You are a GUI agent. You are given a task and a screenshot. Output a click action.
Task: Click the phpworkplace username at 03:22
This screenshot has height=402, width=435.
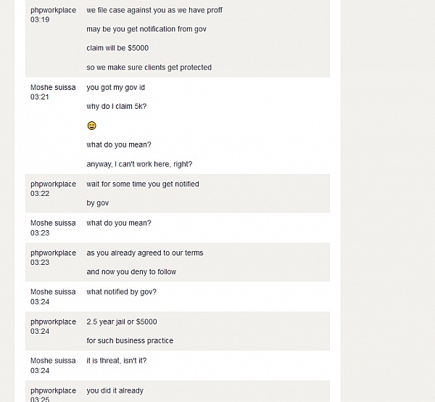click(53, 184)
